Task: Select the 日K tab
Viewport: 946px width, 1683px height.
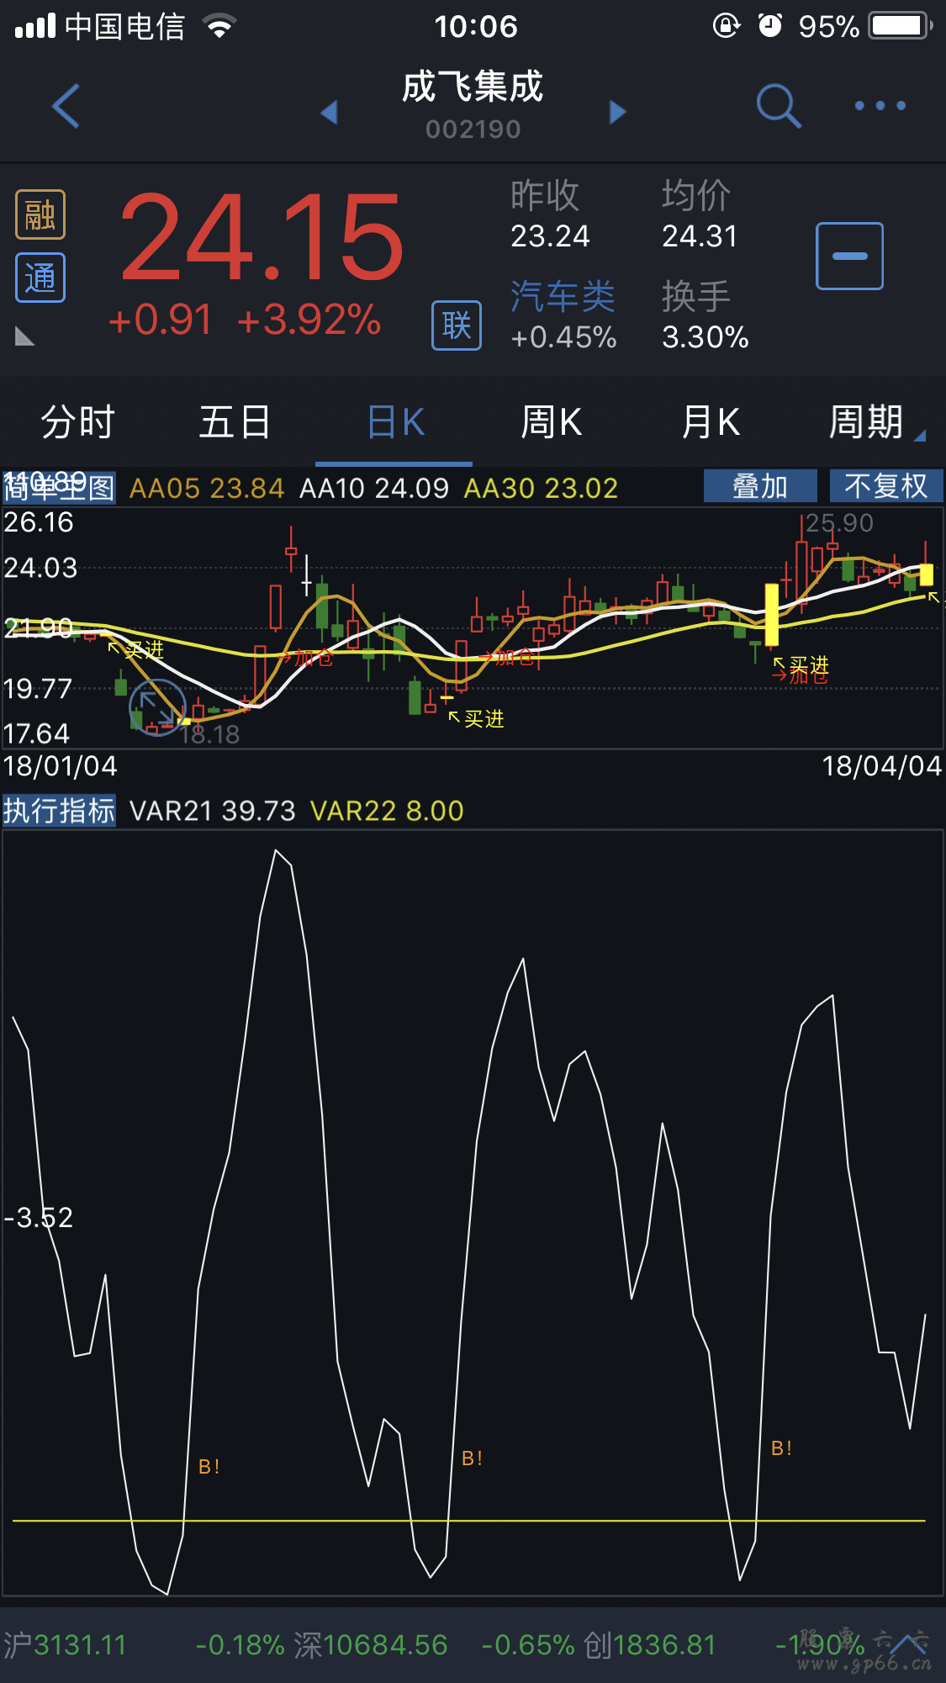Action: tap(395, 422)
